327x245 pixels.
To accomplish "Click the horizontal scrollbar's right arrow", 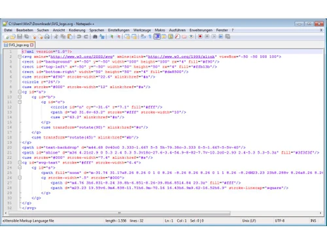I will click(320, 213).
